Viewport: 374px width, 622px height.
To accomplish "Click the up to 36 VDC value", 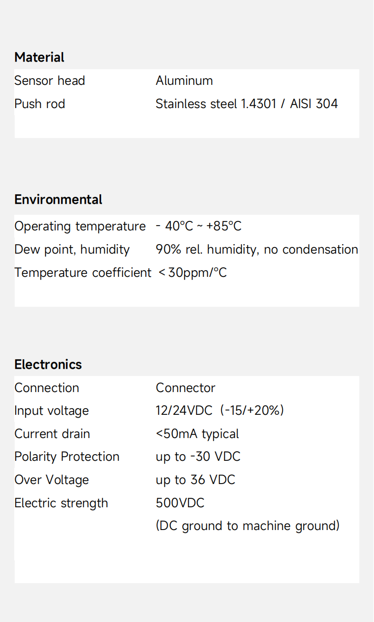I will pyautogui.click(x=196, y=480).
